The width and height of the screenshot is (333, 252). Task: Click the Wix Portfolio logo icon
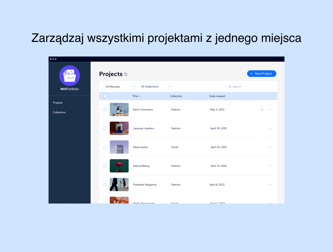tap(69, 76)
